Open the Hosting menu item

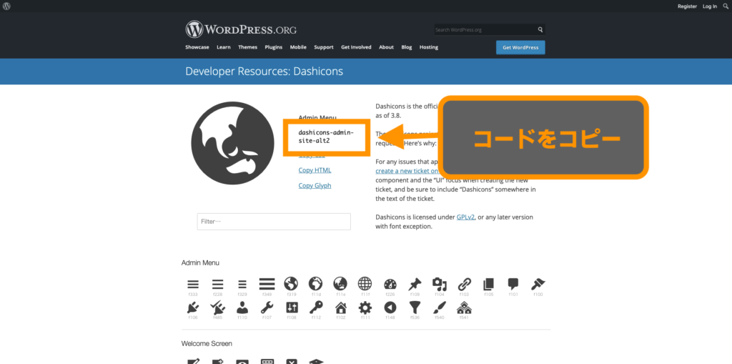pos(429,47)
